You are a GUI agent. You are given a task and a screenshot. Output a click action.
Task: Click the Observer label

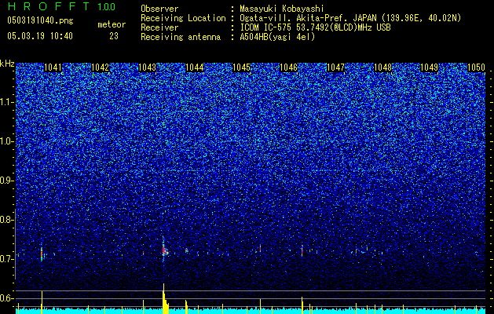point(159,9)
